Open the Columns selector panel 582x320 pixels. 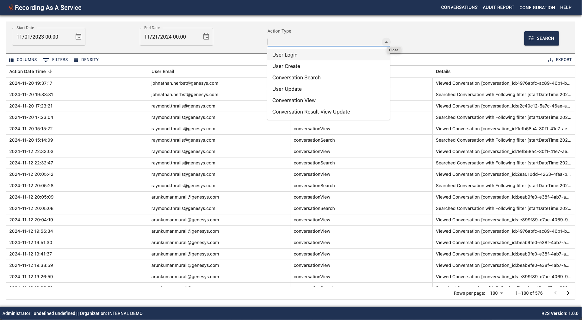click(23, 60)
